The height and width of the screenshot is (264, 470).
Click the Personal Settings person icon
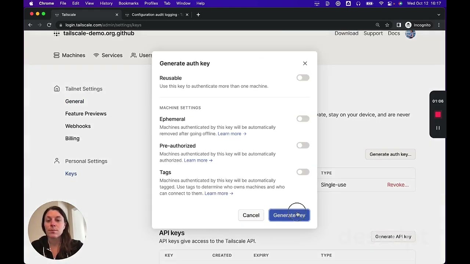pos(57,161)
